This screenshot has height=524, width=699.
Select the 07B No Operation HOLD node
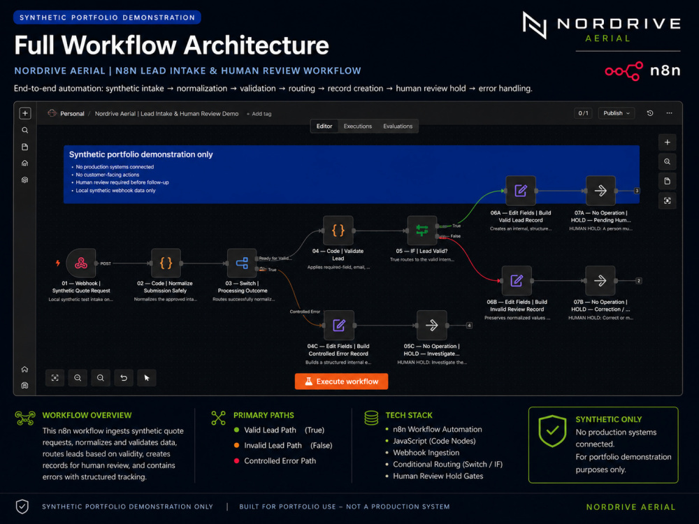click(600, 281)
